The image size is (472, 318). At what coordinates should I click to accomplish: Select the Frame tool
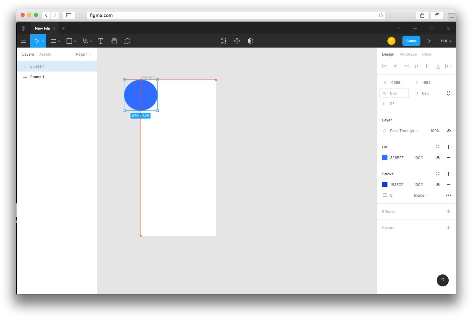click(53, 41)
